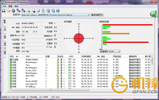Click the MAC 地址 field 14-5F-94-8D-53-40
The width and height of the screenshot is (159, 100).
click(x=32, y=28)
